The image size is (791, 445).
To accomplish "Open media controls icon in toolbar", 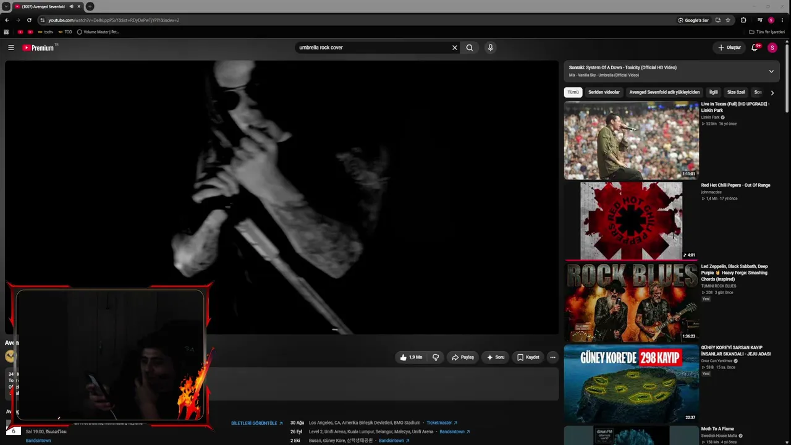I will coord(759,20).
